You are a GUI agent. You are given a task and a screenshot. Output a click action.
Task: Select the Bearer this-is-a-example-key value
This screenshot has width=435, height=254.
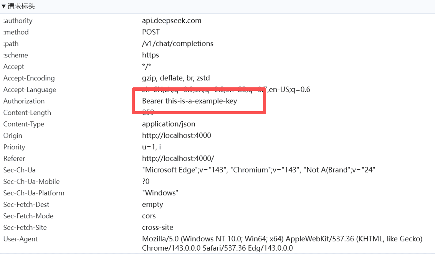(x=190, y=101)
